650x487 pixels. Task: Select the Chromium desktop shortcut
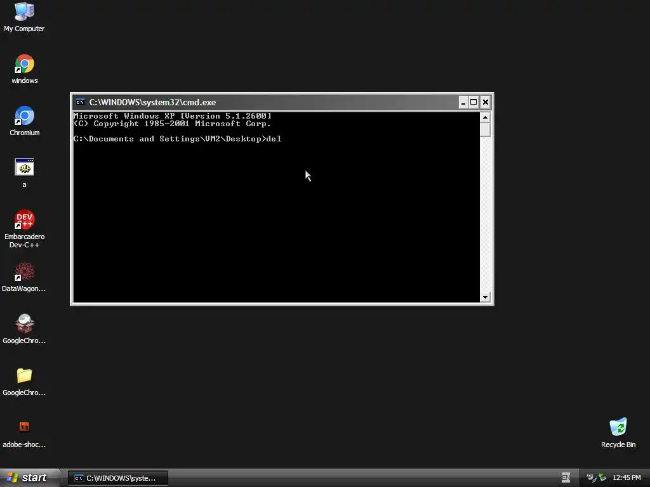(25, 121)
